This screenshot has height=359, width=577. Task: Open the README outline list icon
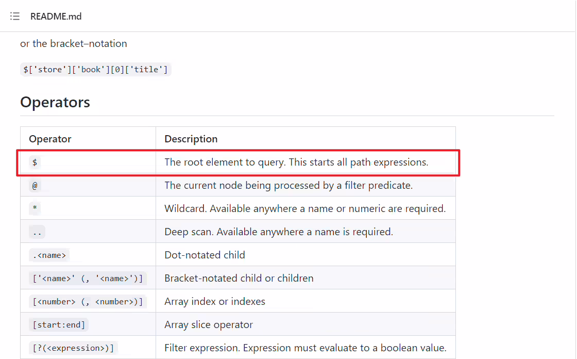15,16
